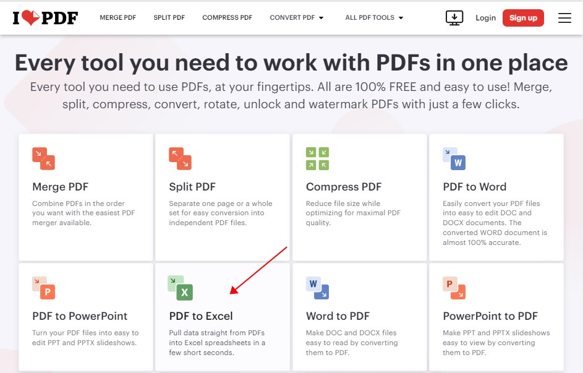The height and width of the screenshot is (373, 583).
Task: Click the red Sign up button
Action: pos(523,18)
